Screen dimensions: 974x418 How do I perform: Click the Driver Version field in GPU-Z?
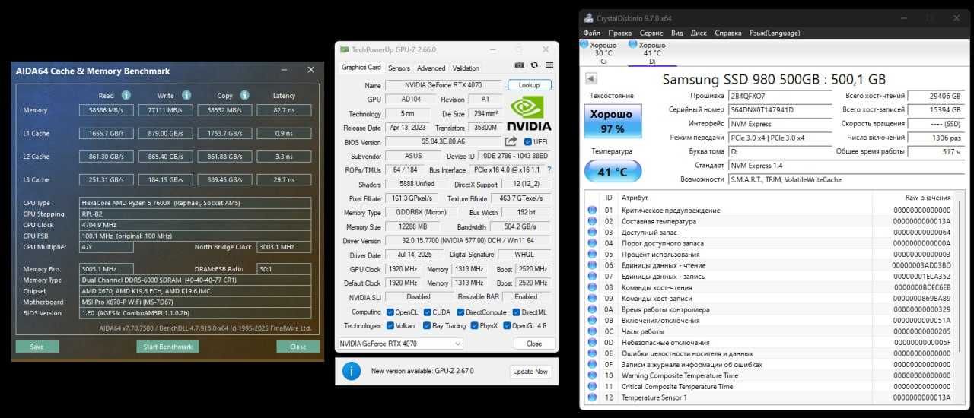click(469, 241)
